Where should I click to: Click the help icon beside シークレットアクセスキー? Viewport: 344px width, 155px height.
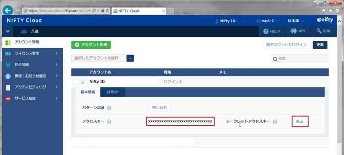[275, 121]
